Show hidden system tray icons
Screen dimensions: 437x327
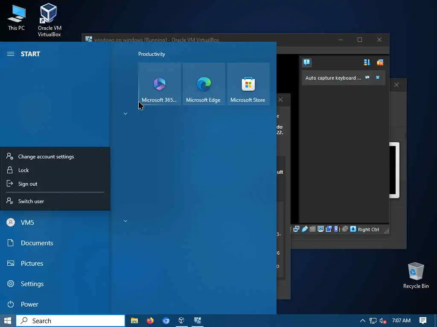pyautogui.click(x=363, y=321)
